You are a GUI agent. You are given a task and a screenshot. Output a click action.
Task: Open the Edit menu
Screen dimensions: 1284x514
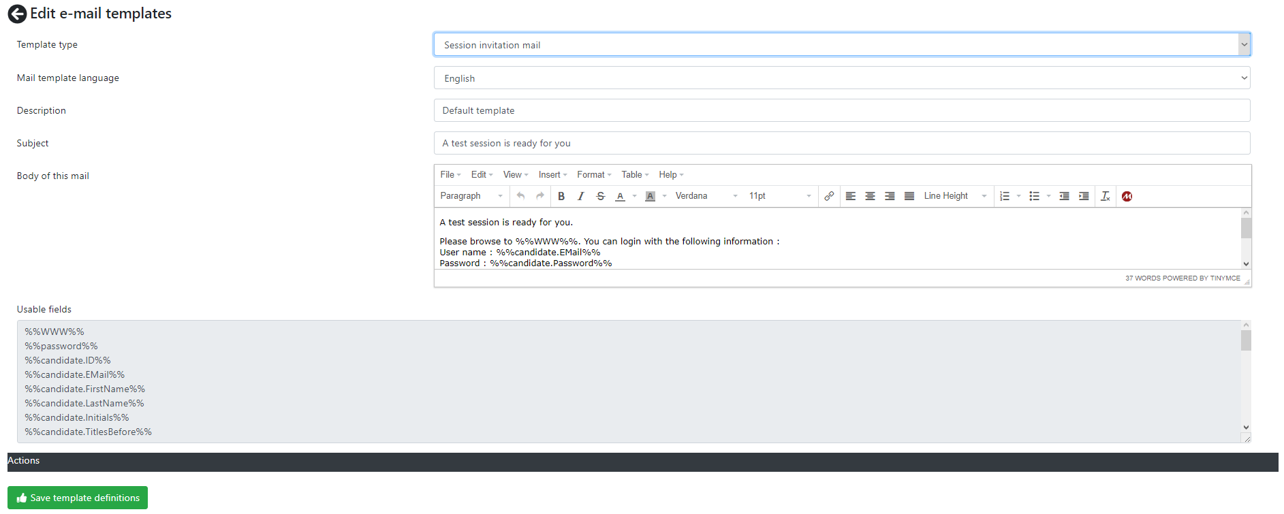(x=482, y=175)
